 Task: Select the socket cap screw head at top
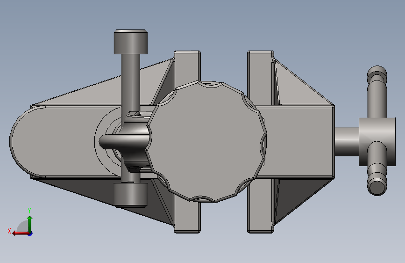pos(131,42)
